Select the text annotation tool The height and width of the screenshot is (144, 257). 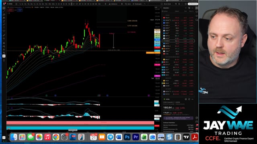pyautogui.click(x=4, y=28)
